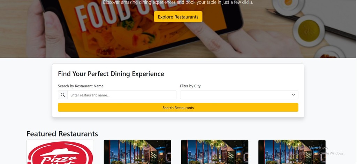Expand the city filter chevron arrow

(x=293, y=95)
